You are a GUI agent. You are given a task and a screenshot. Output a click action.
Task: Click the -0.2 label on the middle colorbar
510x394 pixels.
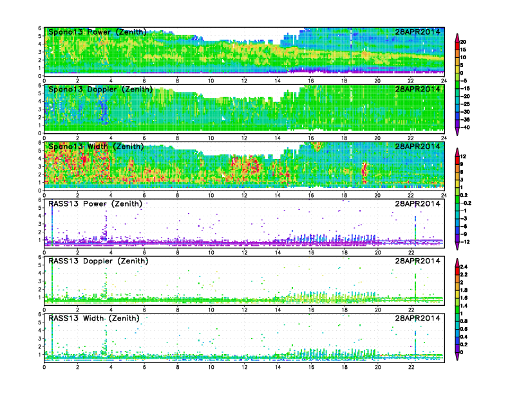[466, 203]
